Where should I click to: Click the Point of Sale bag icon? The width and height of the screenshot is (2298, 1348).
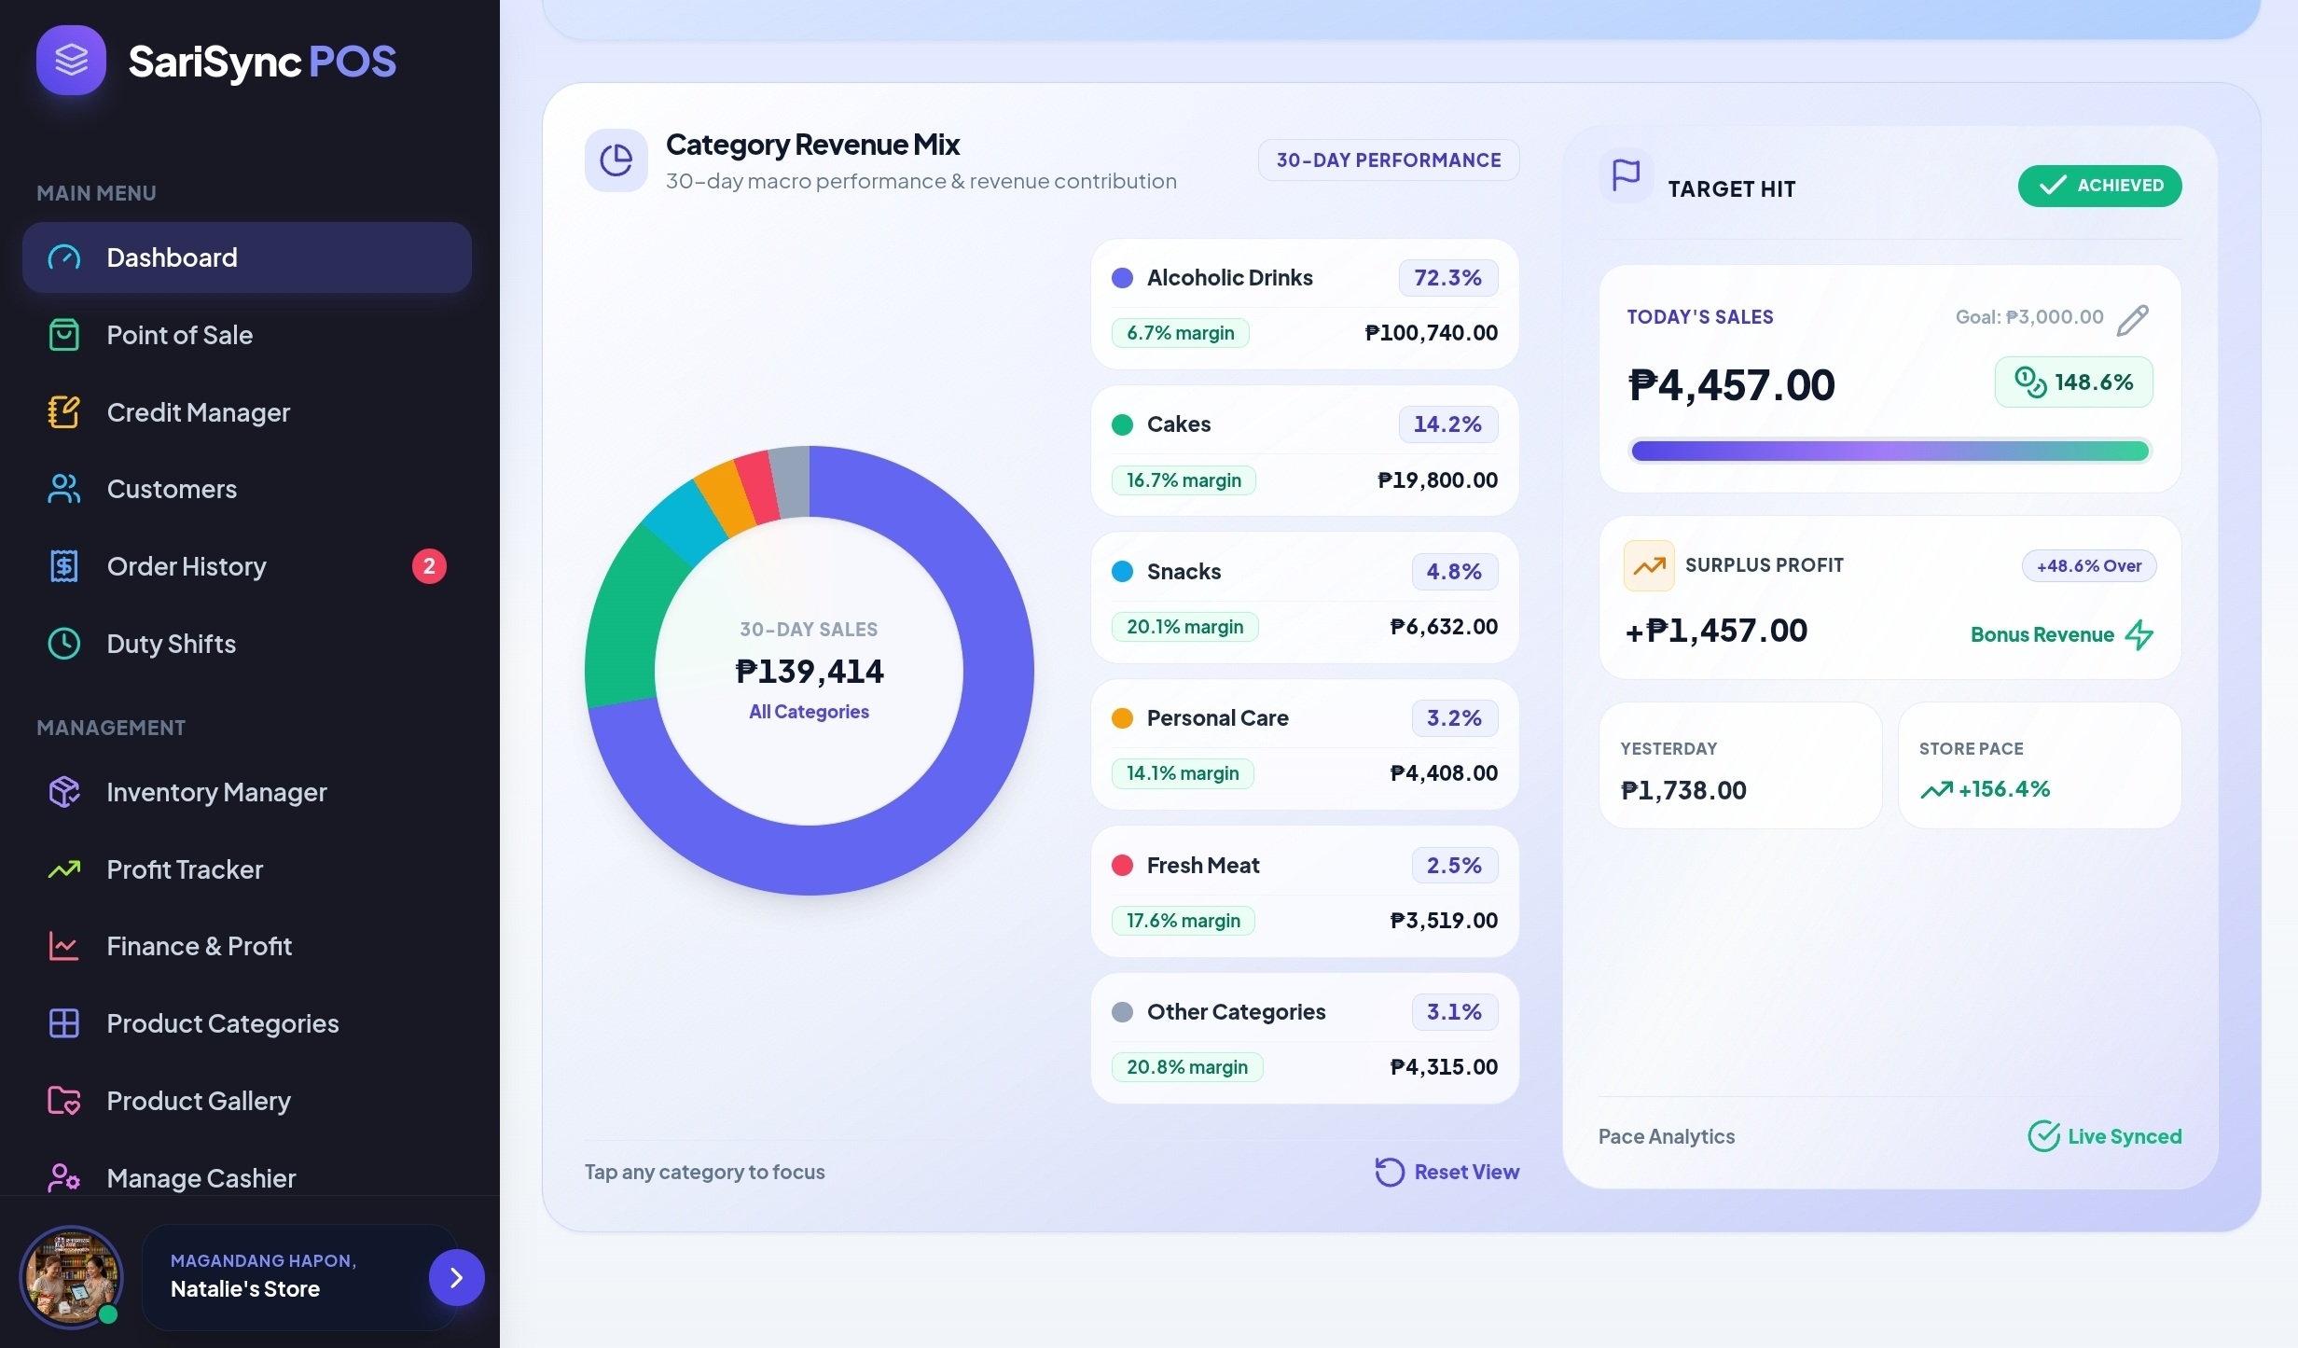pos(64,335)
